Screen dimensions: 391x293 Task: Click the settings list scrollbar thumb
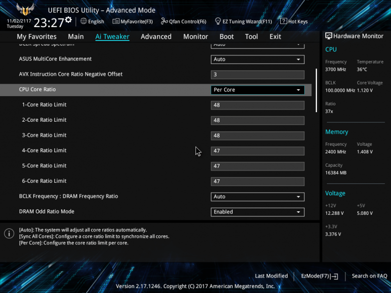click(x=316, y=91)
